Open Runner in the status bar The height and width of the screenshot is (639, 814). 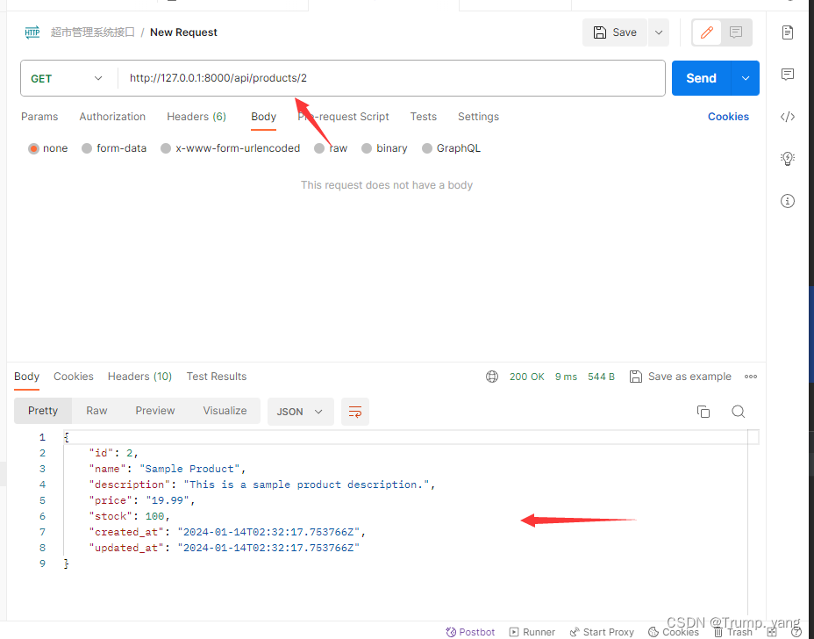(x=532, y=632)
